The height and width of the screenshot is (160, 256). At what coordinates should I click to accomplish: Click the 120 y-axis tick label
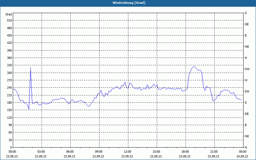click(10, 117)
